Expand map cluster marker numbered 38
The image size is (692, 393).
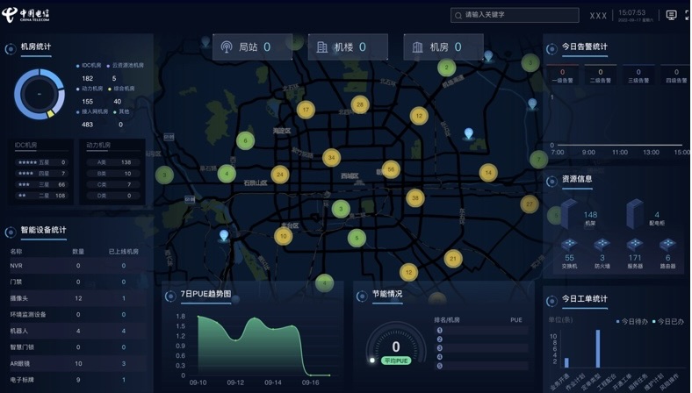coord(414,197)
